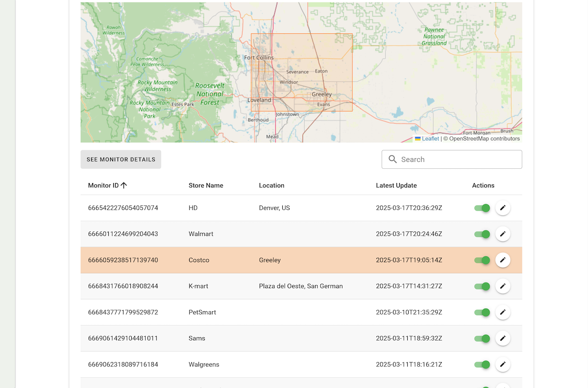
Task: Click the HD store name cell
Action: pos(193,208)
